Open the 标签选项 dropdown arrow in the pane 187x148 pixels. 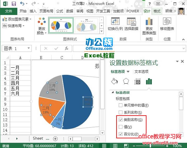(128, 72)
